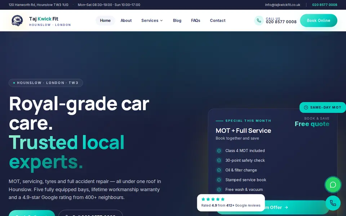Screen dimensions: 346x216
Task: Click the checkmark icon beside 30-point safety check
Action: [219, 160]
